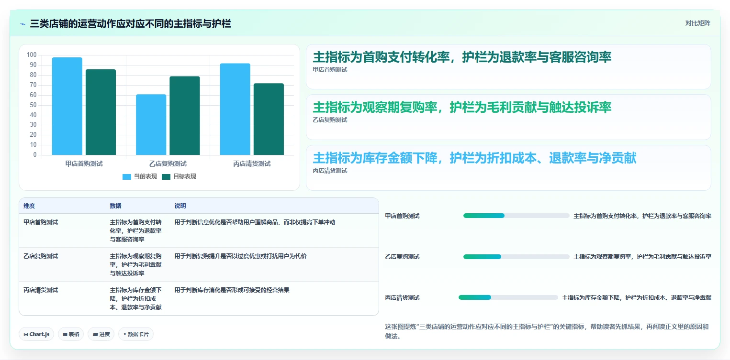Click the 对比矩阵 label in the header
The height and width of the screenshot is (360, 730).
tap(697, 23)
